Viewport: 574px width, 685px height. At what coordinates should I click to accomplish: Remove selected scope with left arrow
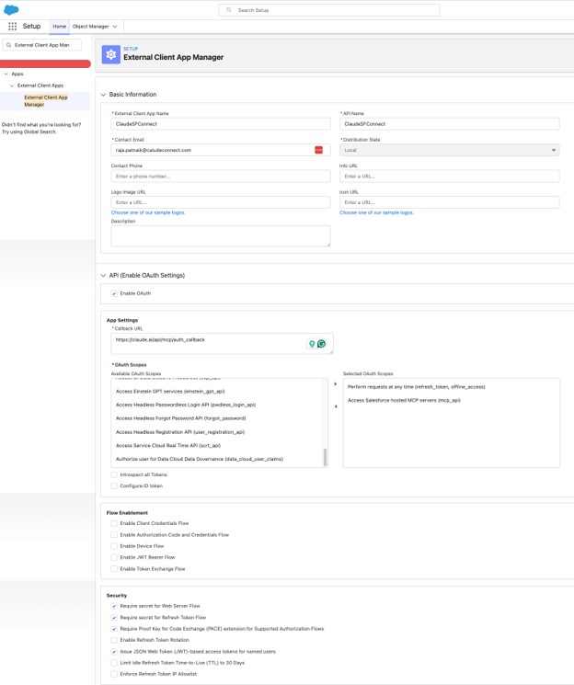(336, 406)
